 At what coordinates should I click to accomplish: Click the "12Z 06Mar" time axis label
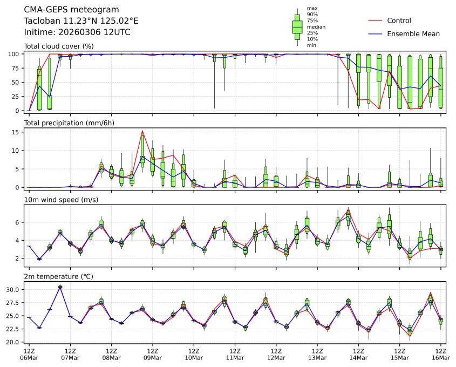click(x=29, y=355)
